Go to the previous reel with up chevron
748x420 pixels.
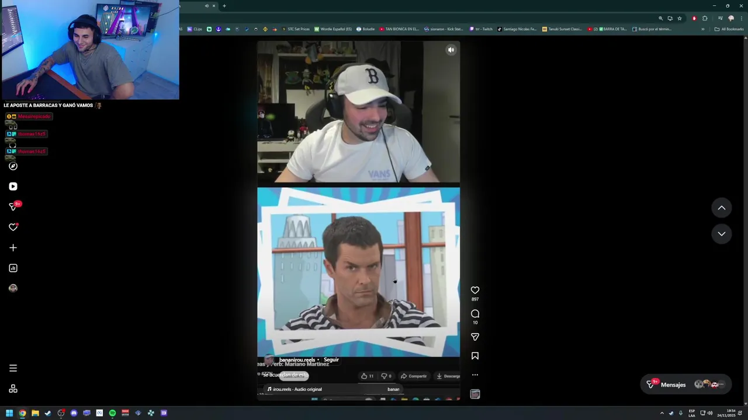tap(722, 208)
